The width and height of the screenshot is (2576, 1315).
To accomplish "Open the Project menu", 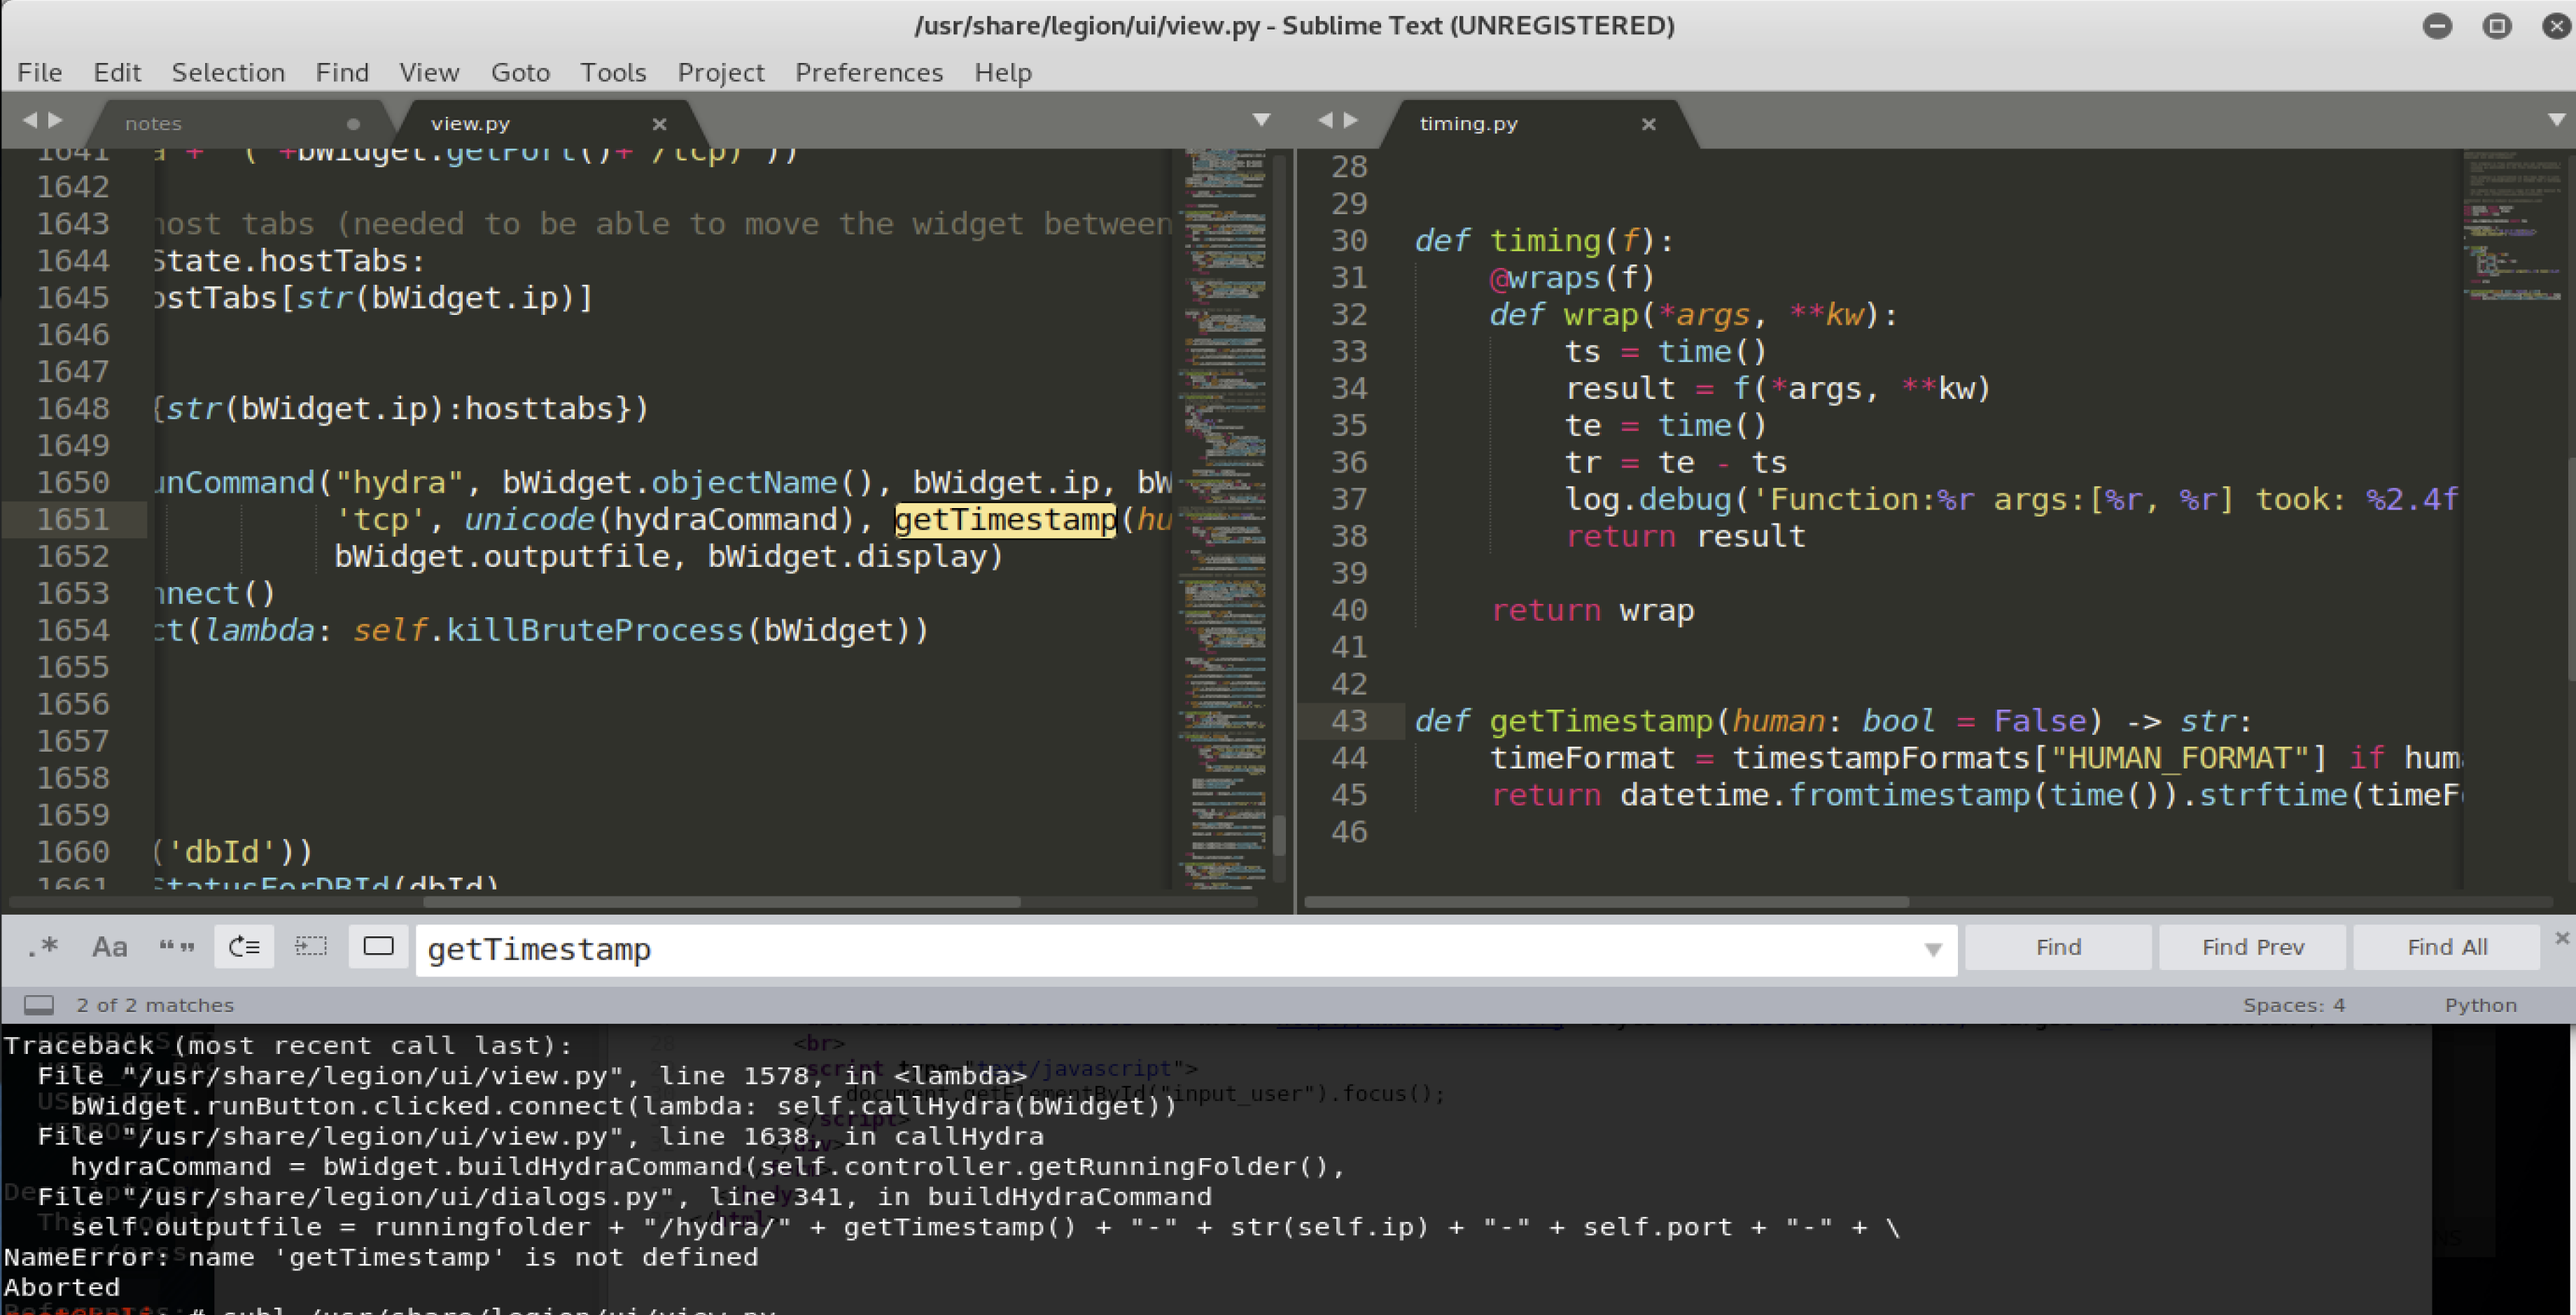I will tap(720, 73).
